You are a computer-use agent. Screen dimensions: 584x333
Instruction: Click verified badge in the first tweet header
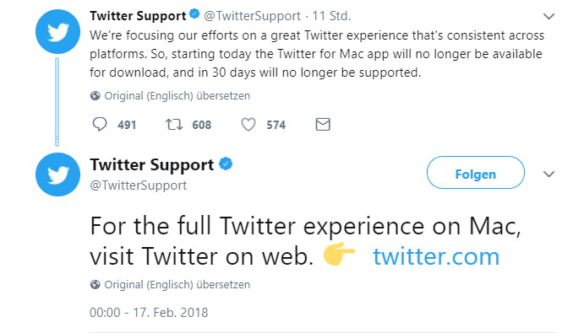coord(194,14)
